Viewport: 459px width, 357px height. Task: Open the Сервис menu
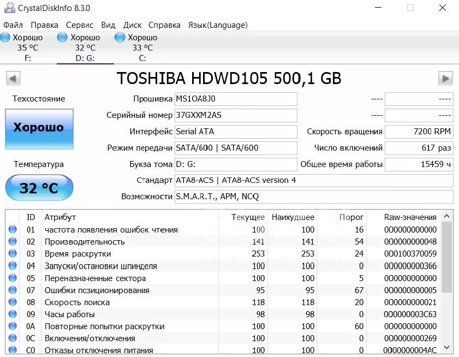[x=79, y=25]
